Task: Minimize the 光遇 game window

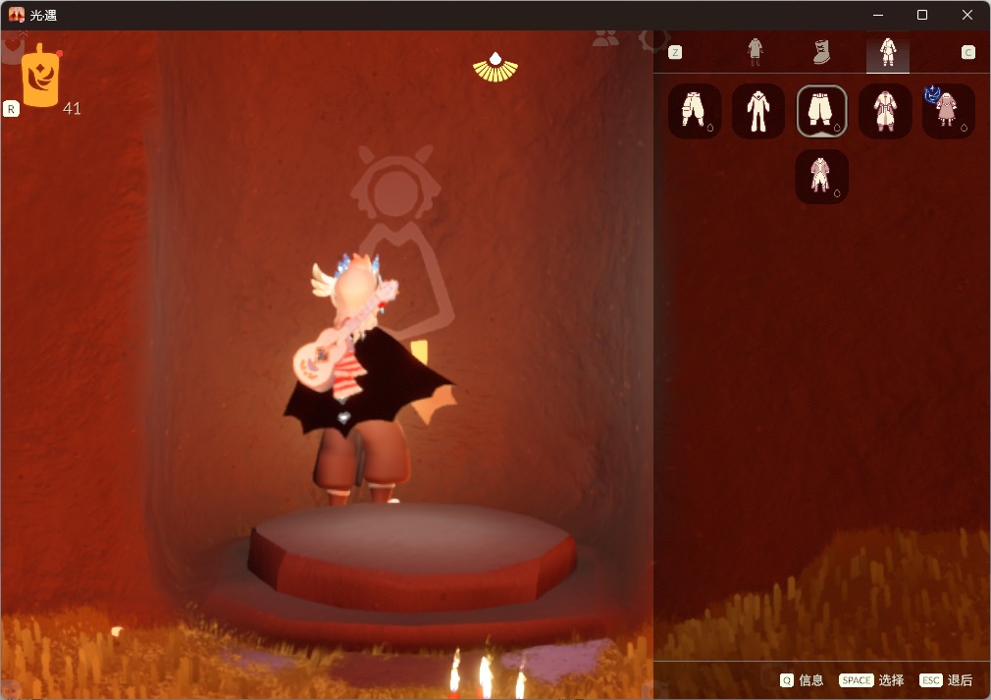Action: coord(878,15)
